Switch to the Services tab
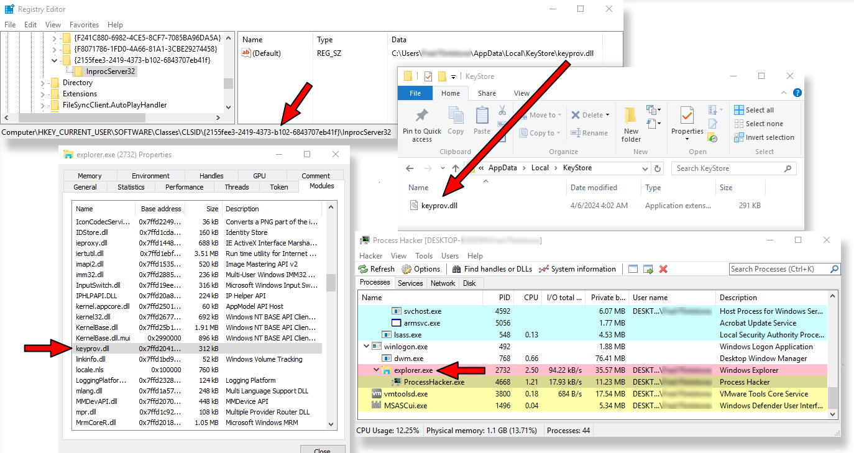This screenshot has width=854, height=453. (410, 283)
